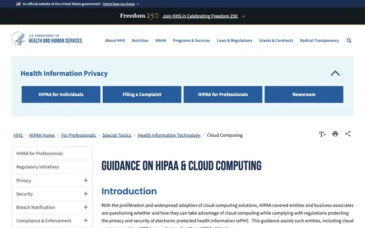Open the Breach Notification sidebar link
The image size is (365, 228).
(x=36, y=207)
